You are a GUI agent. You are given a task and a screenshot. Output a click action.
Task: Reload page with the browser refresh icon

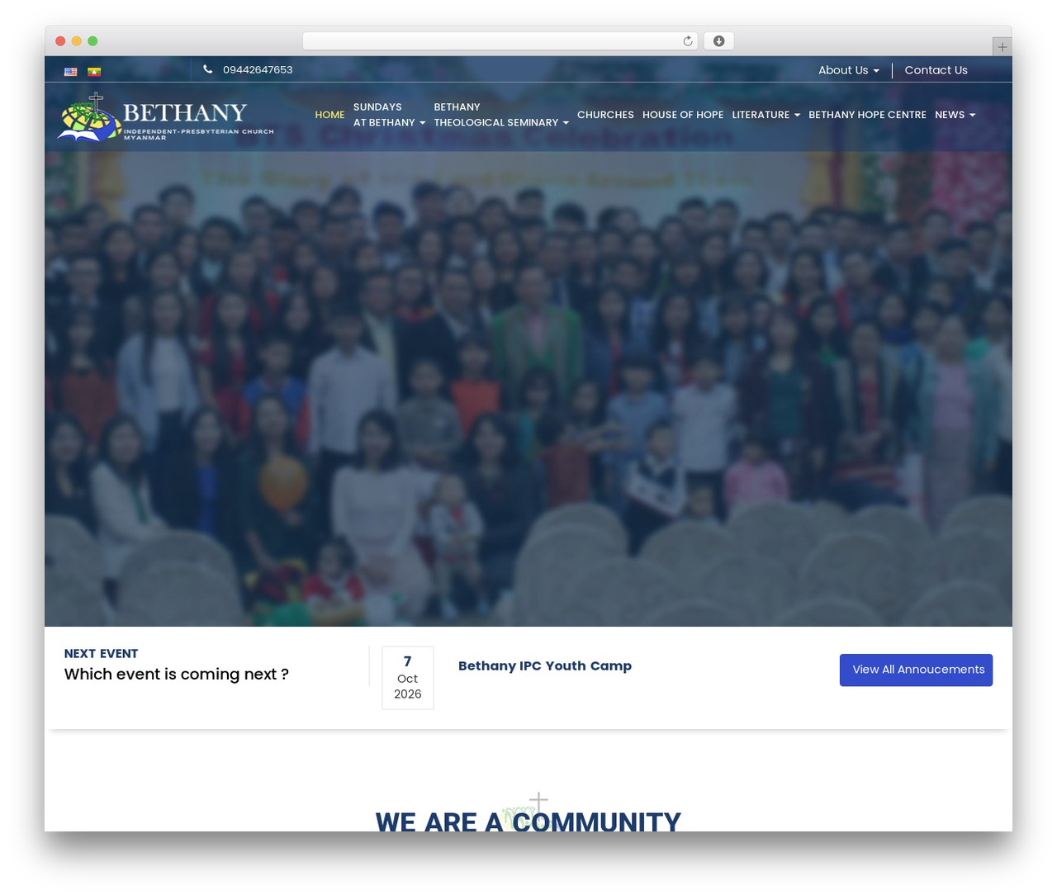click(688, 41)
